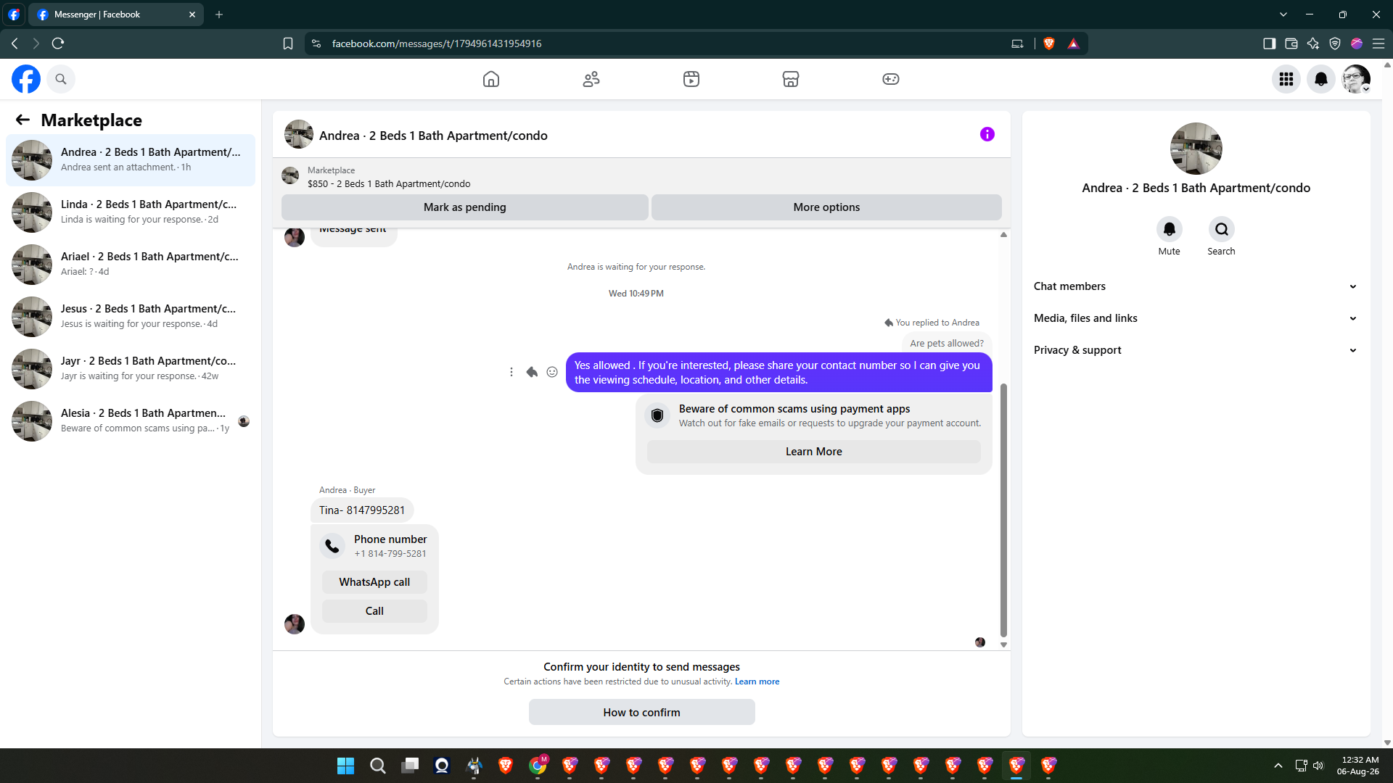The height and width of the screenshot is (783, 1393).
Task: Open the Windows Start menu
Action: pyautogui.click(x=346, y=766)
